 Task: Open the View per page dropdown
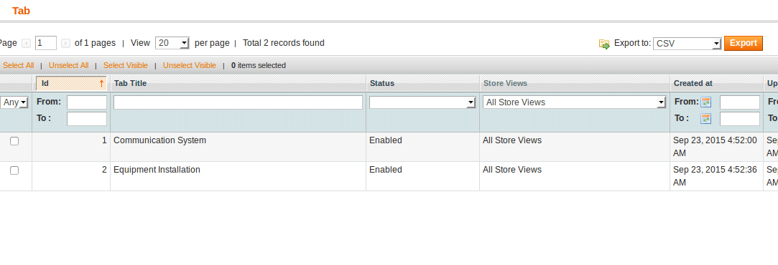172,43
